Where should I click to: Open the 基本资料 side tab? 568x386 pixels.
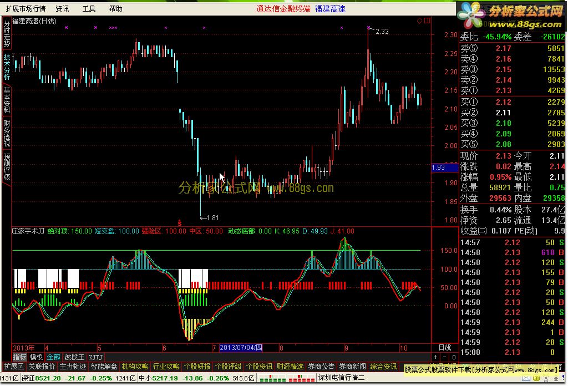[7, 100]
